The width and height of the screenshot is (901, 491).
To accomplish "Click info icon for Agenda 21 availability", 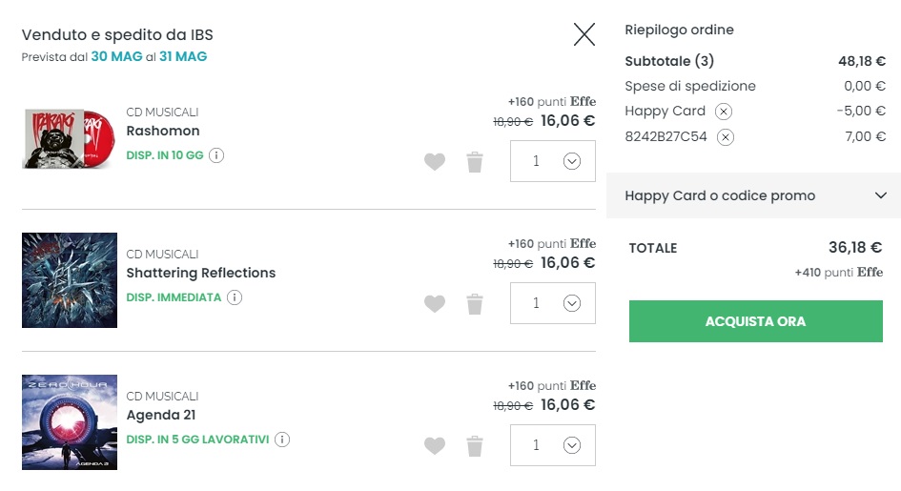I will point(282,440).
